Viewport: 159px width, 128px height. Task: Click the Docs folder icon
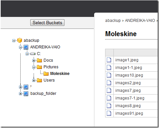coord(39,60)
